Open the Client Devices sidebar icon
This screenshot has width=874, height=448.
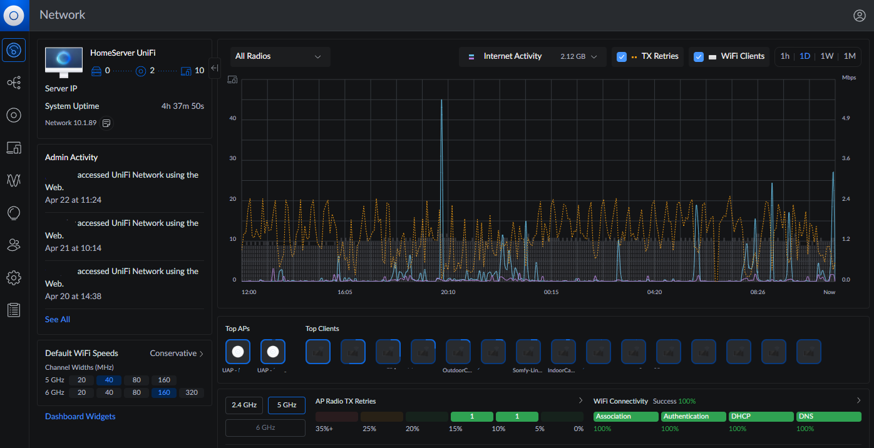tap(14, 148)
